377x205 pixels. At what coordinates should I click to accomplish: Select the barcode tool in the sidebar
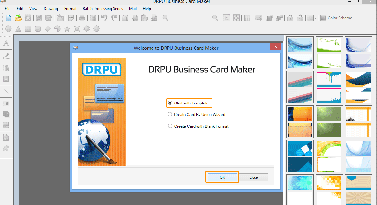pyautogui.click(x=6, y=103)
